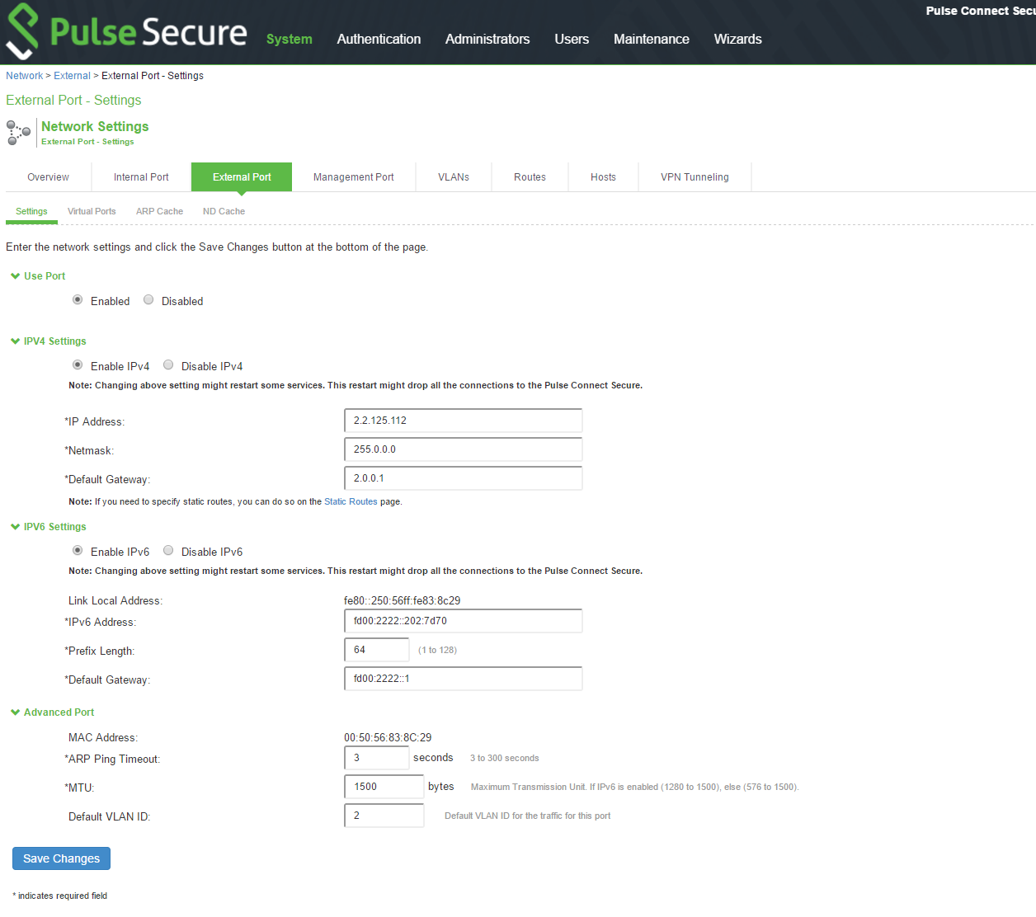Open the ND Cache sub-tab
Image resolution: width=1036 pixels, height=917 pixels.
coord(224,212)
